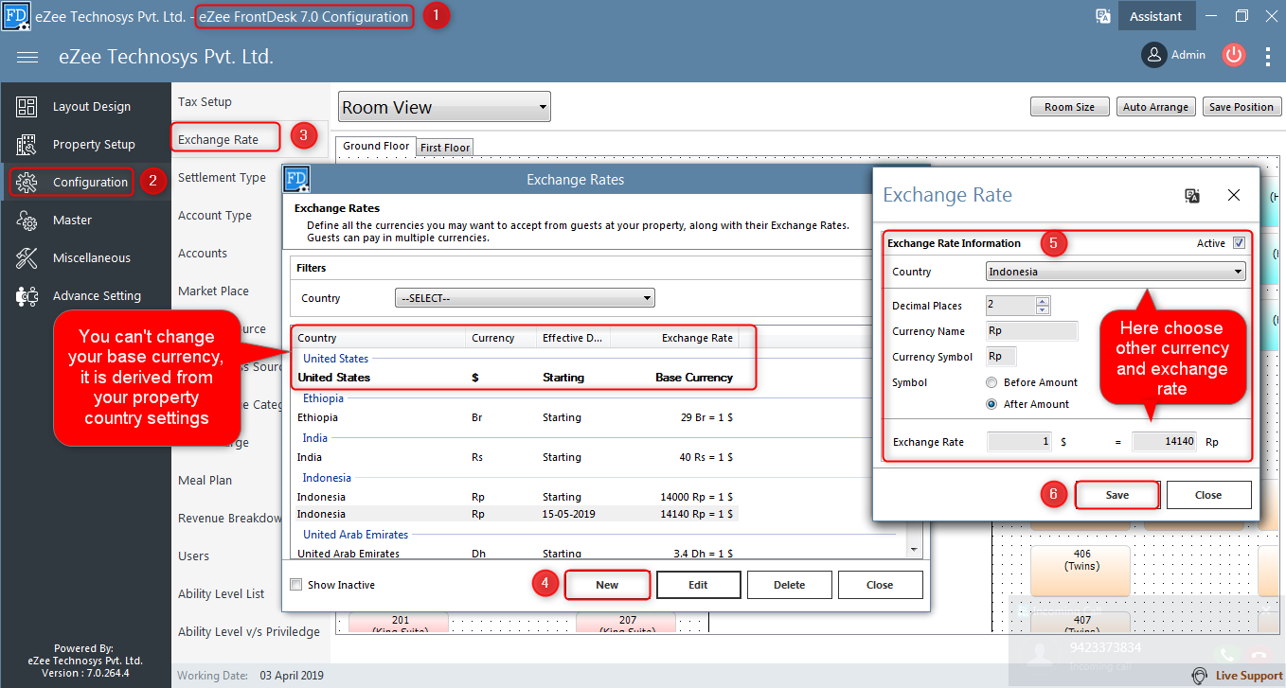
Task: Select the India Rs exchange rate row
Action: click(516, 457)
